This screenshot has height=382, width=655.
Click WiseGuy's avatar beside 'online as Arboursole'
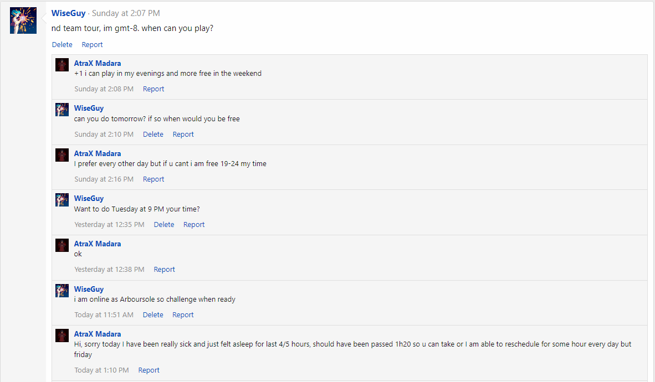pos(62,290)
